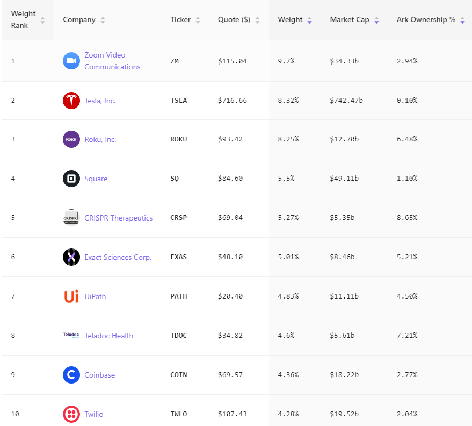This screenshot has width=472, height=426.
Task: Click the Zoom Video Communications logo icon
Action: [x=71, y=61]
